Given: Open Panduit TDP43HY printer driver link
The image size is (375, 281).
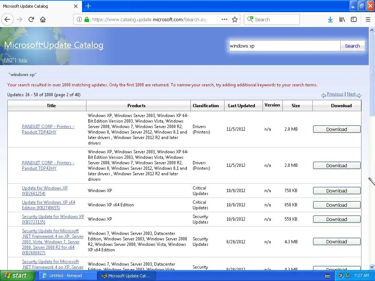Looking at the screenshot, I should pyautogui.click(x=48, y=165).
